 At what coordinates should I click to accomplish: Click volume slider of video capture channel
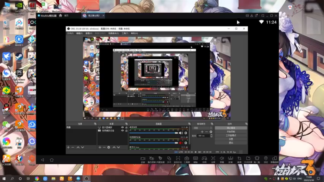click(x=153, y=143)
